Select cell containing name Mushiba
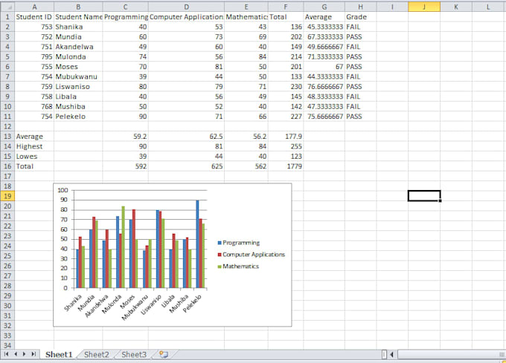506x363 pixels. pyautogui.click(x=78, y=106)
